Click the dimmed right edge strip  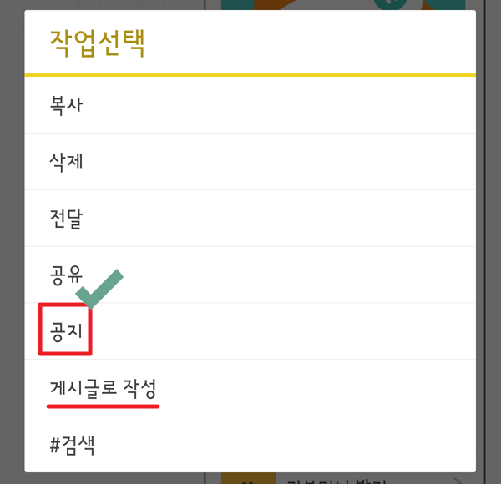[x=493, y=242]
